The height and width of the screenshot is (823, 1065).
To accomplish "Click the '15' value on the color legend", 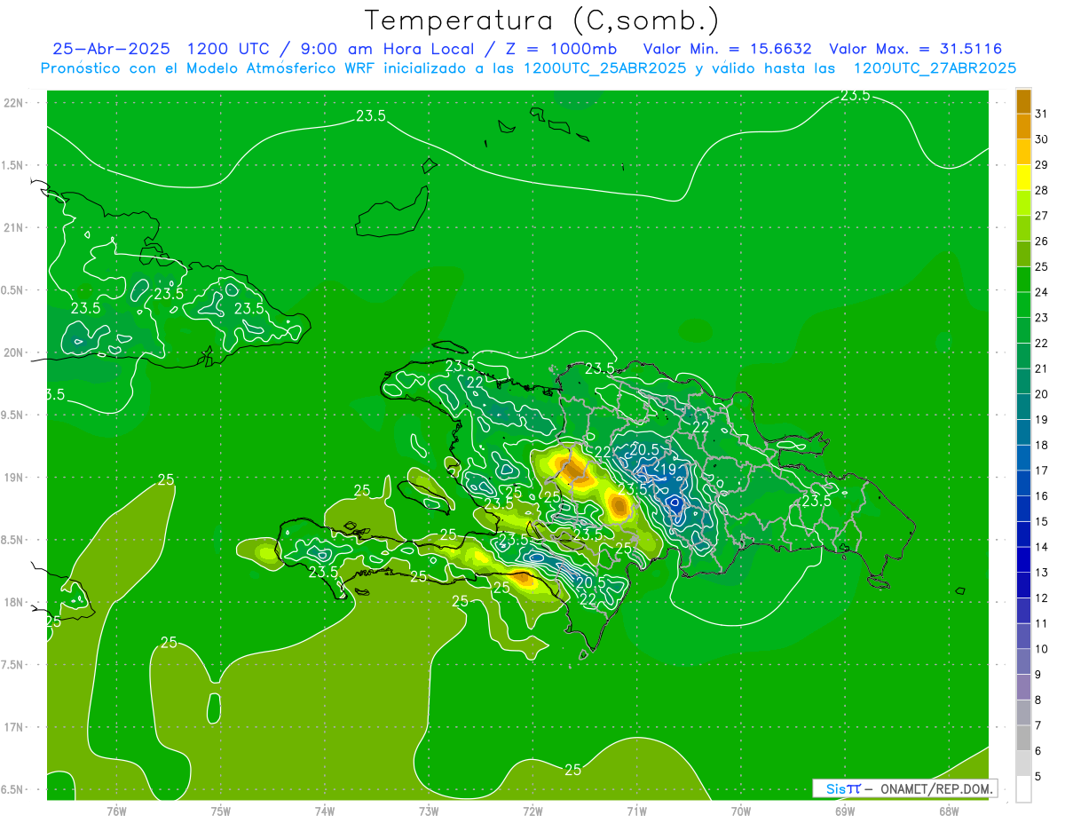I will (x=1042, y=521).
